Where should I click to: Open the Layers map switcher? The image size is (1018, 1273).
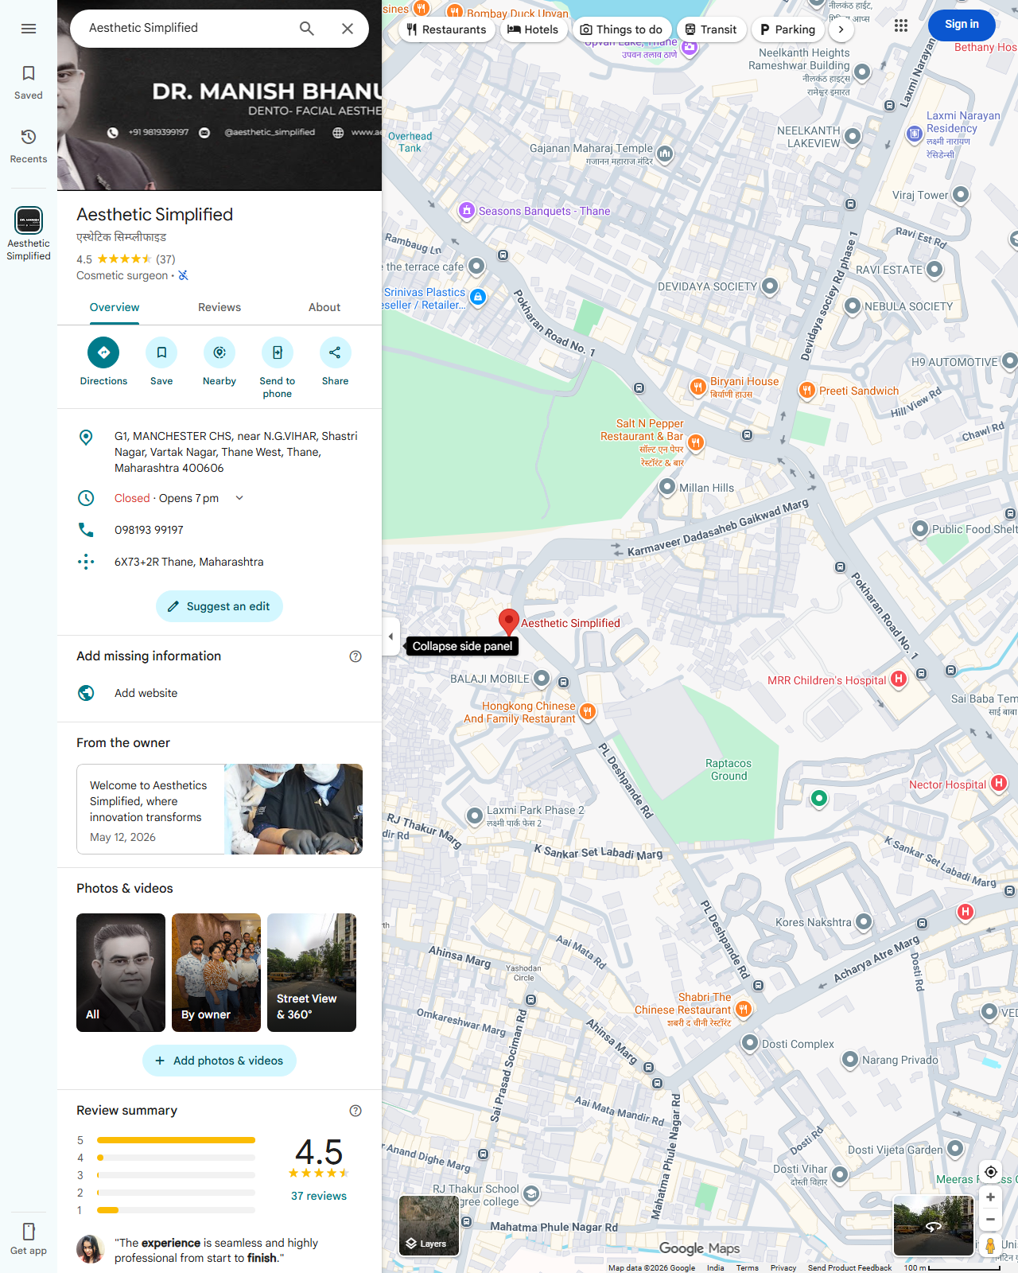(429, 1225)
